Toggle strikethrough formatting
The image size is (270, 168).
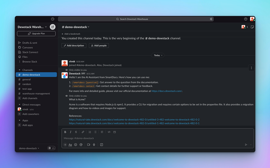[76, 132]
